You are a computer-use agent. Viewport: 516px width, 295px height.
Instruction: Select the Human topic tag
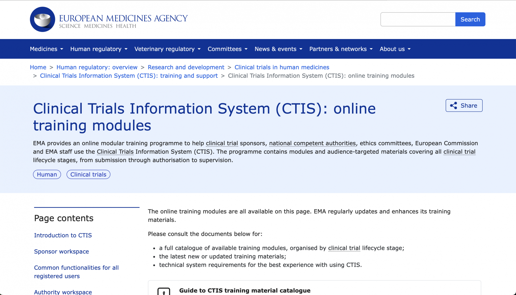(47, 175)
